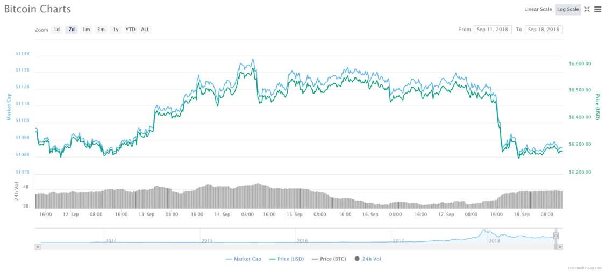Click the $6,200.00 price axis label
The image size is (613, 271).
point(580,172)
